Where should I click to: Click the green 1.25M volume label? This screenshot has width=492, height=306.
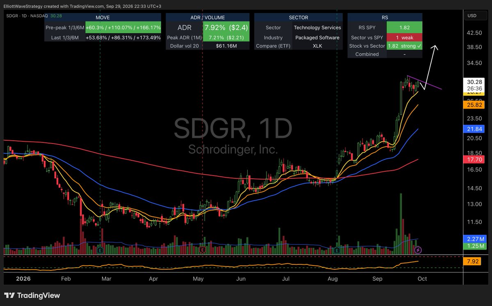[x=474, y=246]
